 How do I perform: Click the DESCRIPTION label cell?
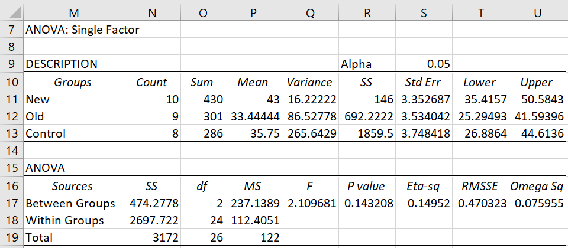click(x=73, y=64)
